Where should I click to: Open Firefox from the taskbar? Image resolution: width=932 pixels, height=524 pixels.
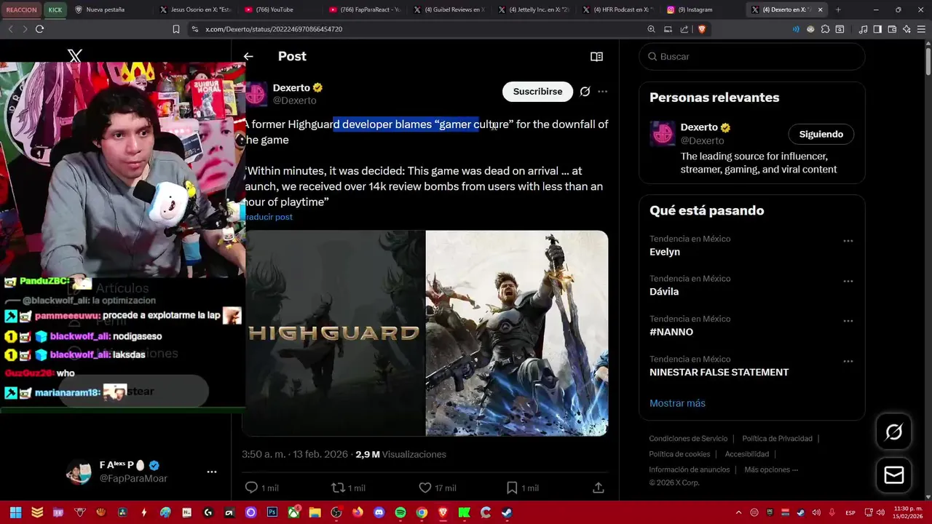[358, 512]
